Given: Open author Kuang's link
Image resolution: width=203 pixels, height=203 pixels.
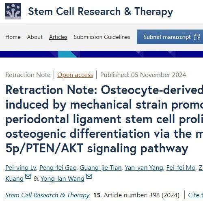Looking at the screenshot, I should coord(15,179).
